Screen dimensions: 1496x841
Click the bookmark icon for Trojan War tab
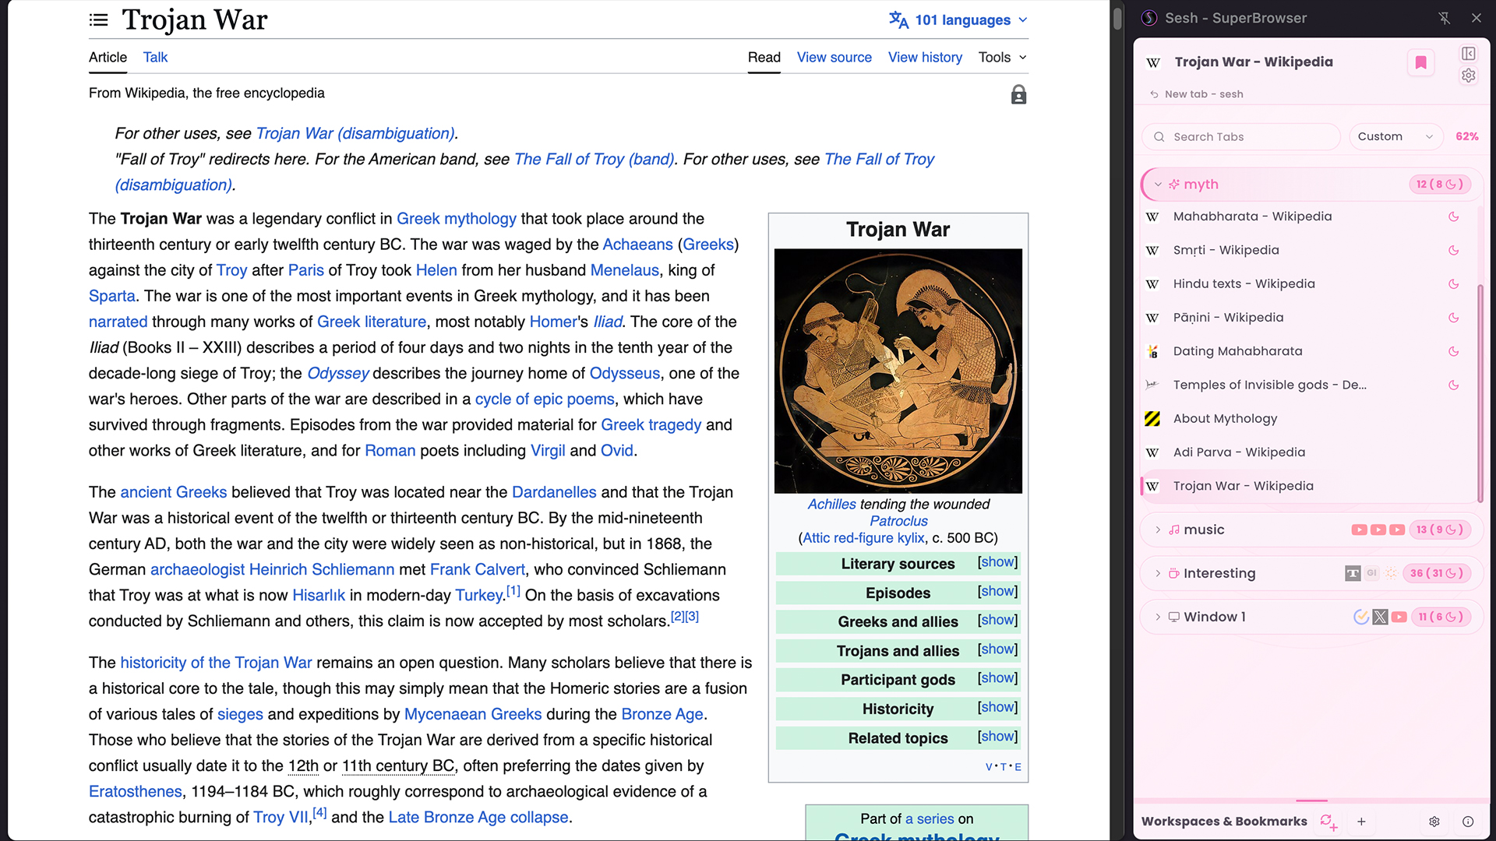click(1420, 62)
